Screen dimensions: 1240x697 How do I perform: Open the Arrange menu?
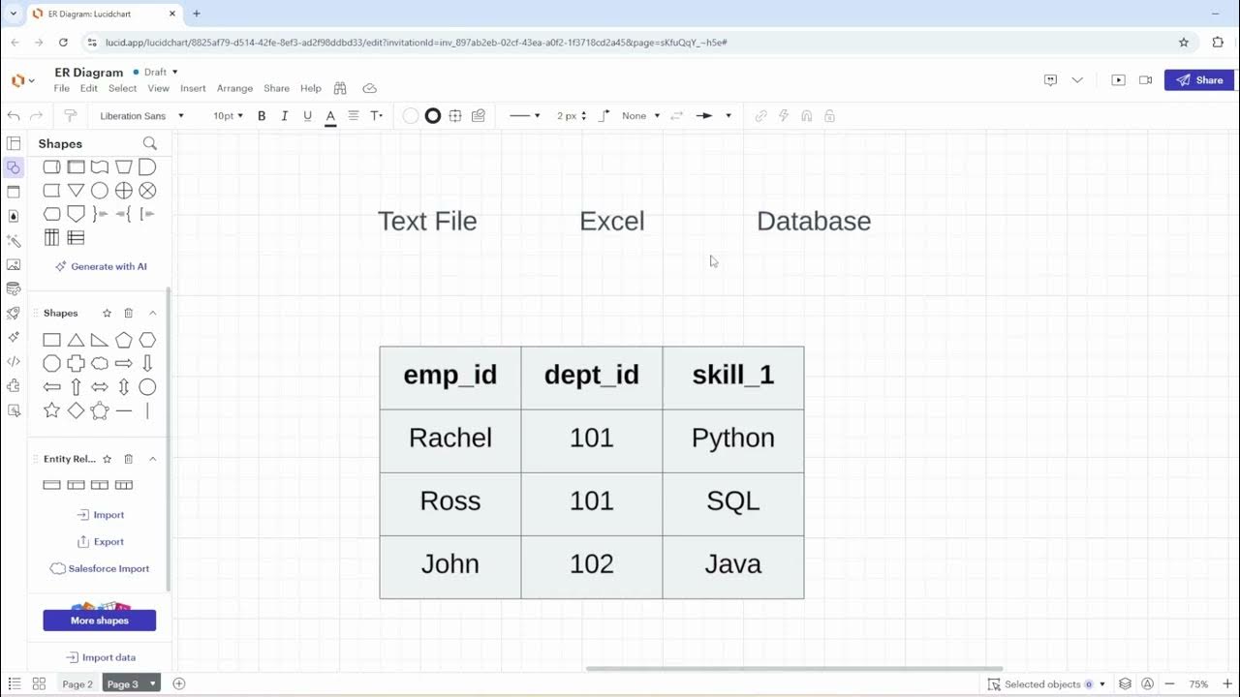click(234, 88)
